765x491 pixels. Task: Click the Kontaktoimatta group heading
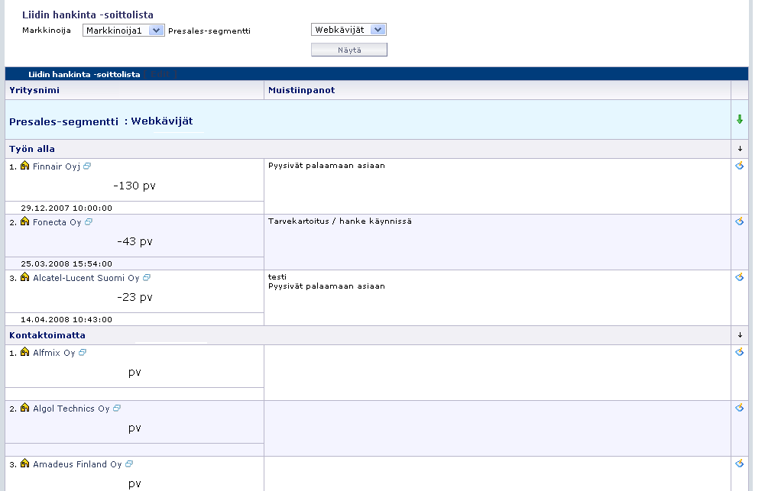[47, 335]
